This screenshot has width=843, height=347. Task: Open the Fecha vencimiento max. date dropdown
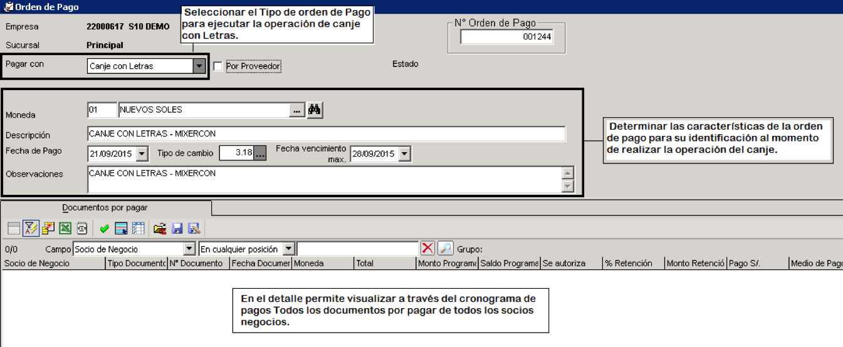click(404, 153)
